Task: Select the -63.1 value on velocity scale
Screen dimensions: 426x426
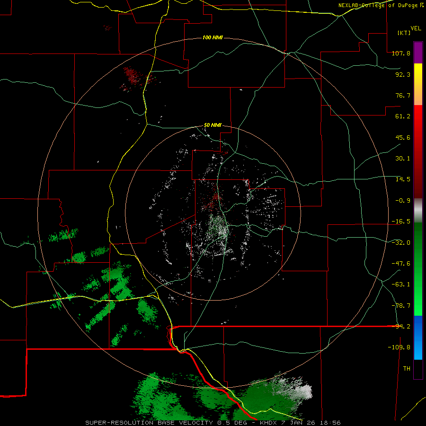Action: click(401, 284)
